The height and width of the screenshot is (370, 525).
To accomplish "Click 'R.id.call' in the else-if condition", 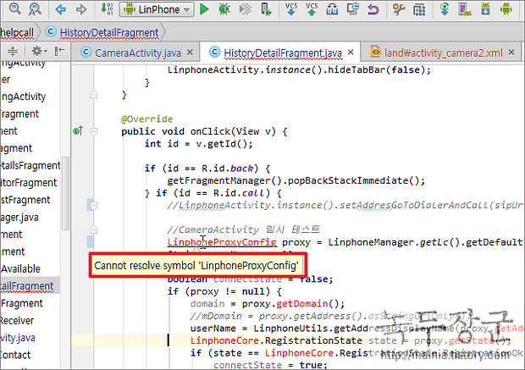I will coord(239,193).
